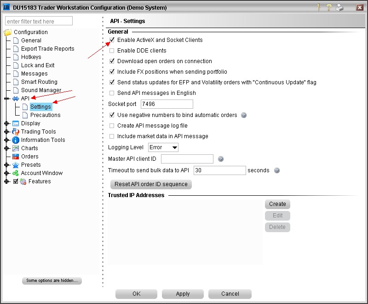Click the Features gears icon

(23, 181)
